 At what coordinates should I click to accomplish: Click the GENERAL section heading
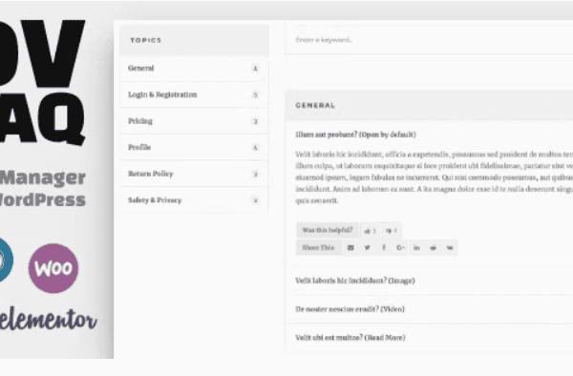click(315, 106)
